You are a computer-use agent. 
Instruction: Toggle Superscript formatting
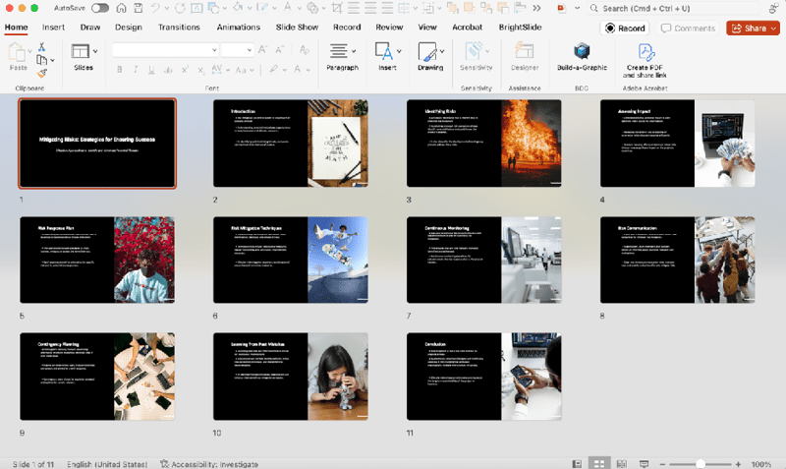point(185,70)
